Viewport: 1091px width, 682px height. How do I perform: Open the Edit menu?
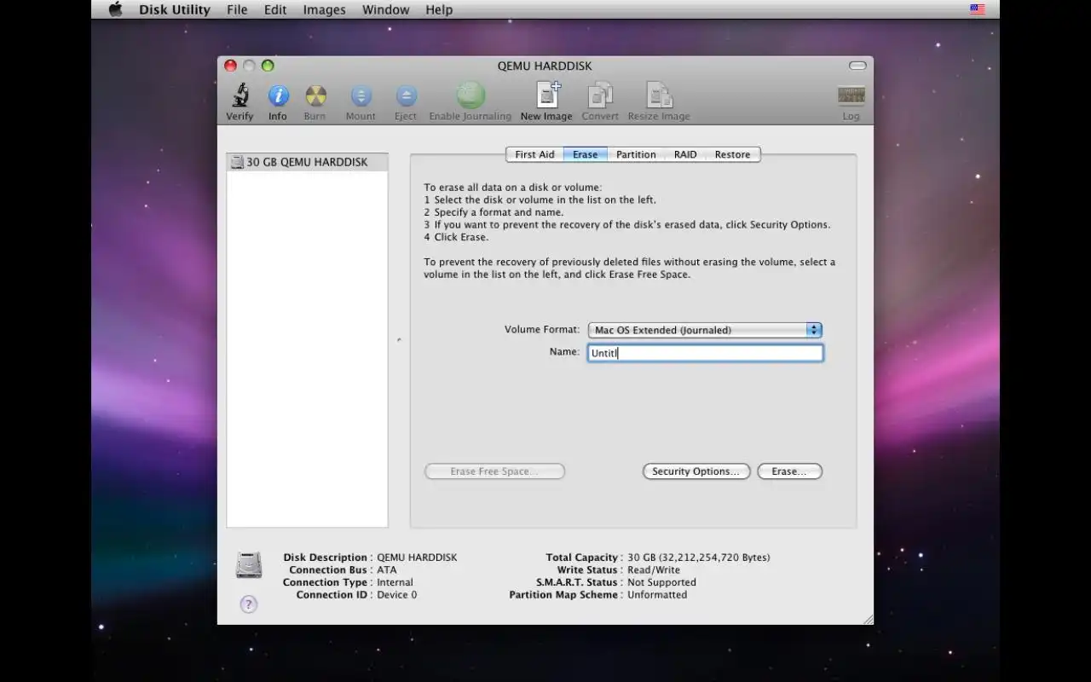pos(275,9)
